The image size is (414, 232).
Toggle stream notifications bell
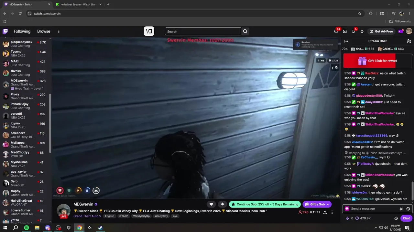[223, 204]
